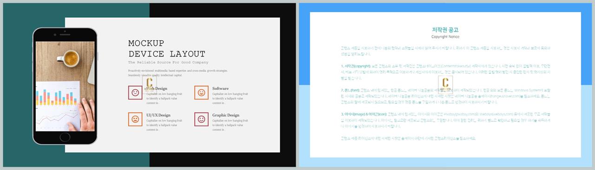Select description text under UI/UX Design
This screenshot has height=170, width=595.
164,126
